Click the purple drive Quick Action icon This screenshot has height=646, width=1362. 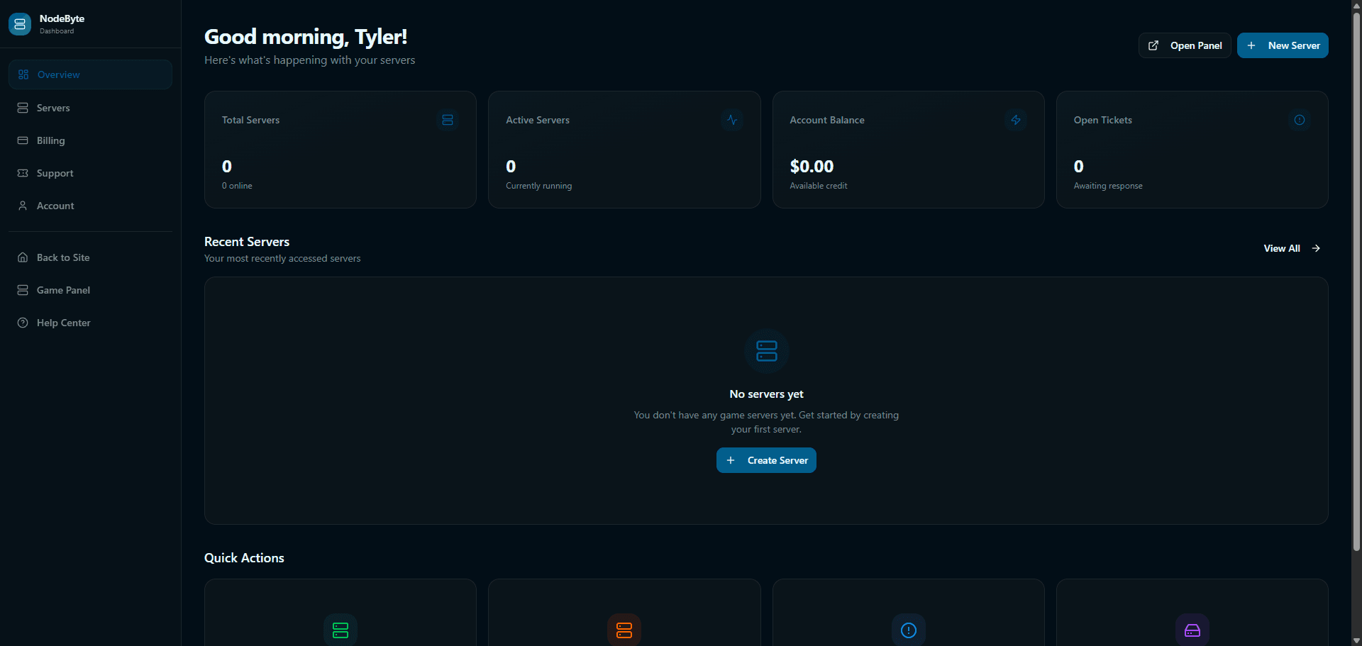(x=1192, y=630)
